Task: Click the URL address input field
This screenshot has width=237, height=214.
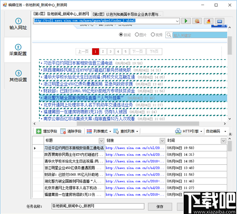Action: pyautogui.click(x=104, y=21)
